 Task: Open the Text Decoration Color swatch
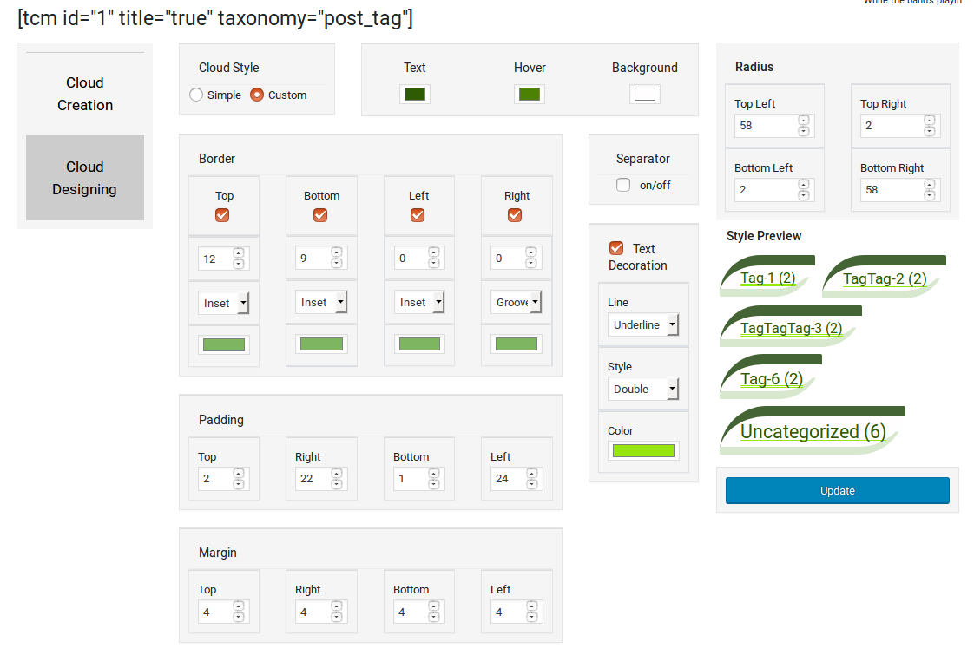click(643, 451)
